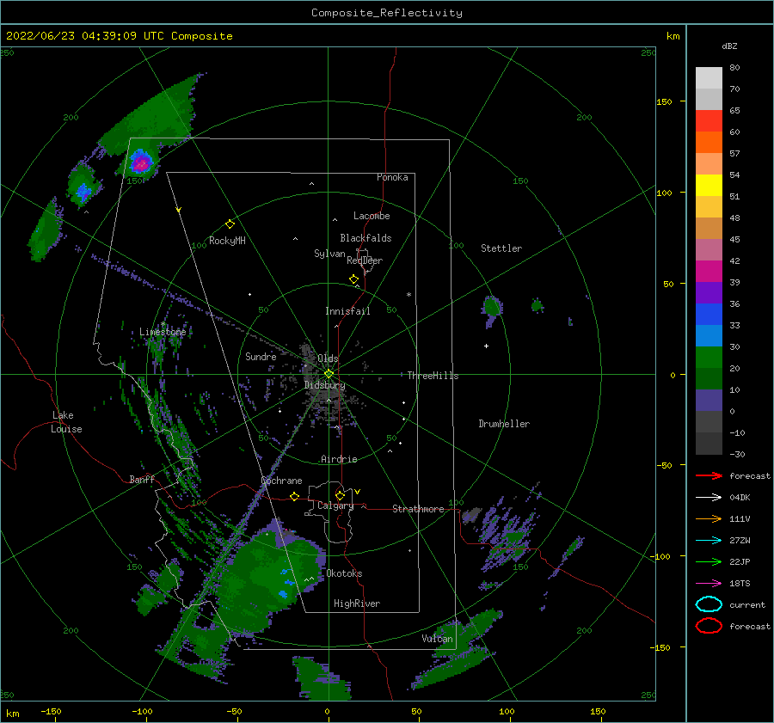Click the yellow radar site diamond at Olds
Screen dimensions: 774x723
[x=329, y=374]
